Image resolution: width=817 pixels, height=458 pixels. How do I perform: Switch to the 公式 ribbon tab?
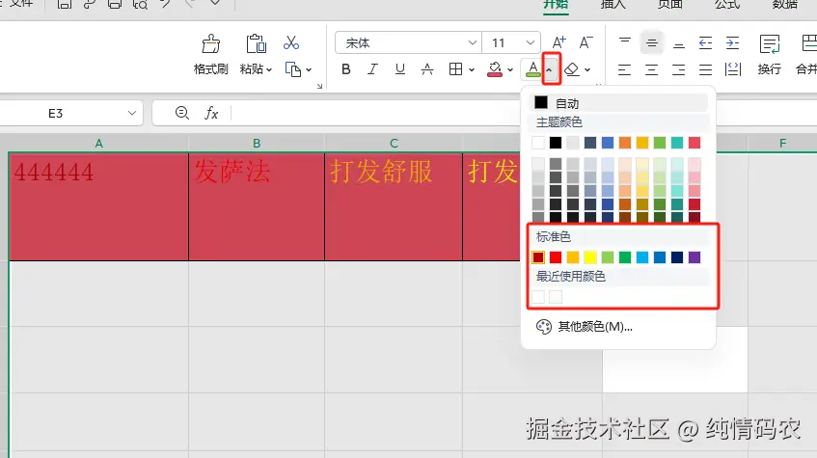click(x=727, y=5)
